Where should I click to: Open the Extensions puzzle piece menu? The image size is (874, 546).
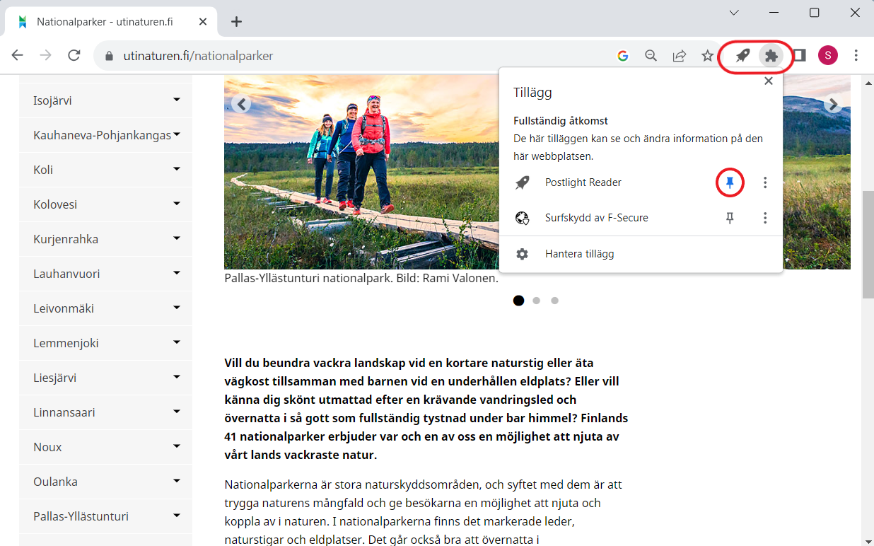click(771, 56)
